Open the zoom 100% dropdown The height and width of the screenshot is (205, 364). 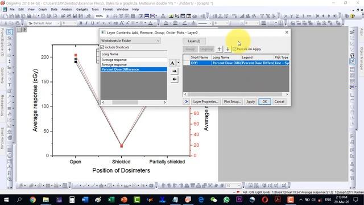pos(107,16)
